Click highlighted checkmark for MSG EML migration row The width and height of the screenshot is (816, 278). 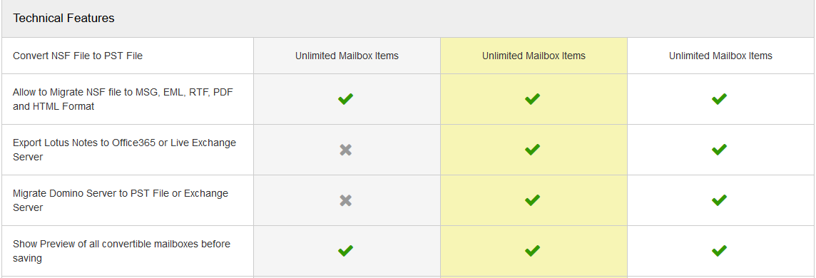click(532, 99)
